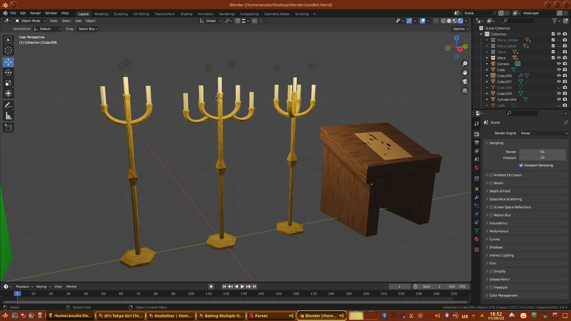Activate the Scale tool
The image size is (571, 321).
pos(8,83)
